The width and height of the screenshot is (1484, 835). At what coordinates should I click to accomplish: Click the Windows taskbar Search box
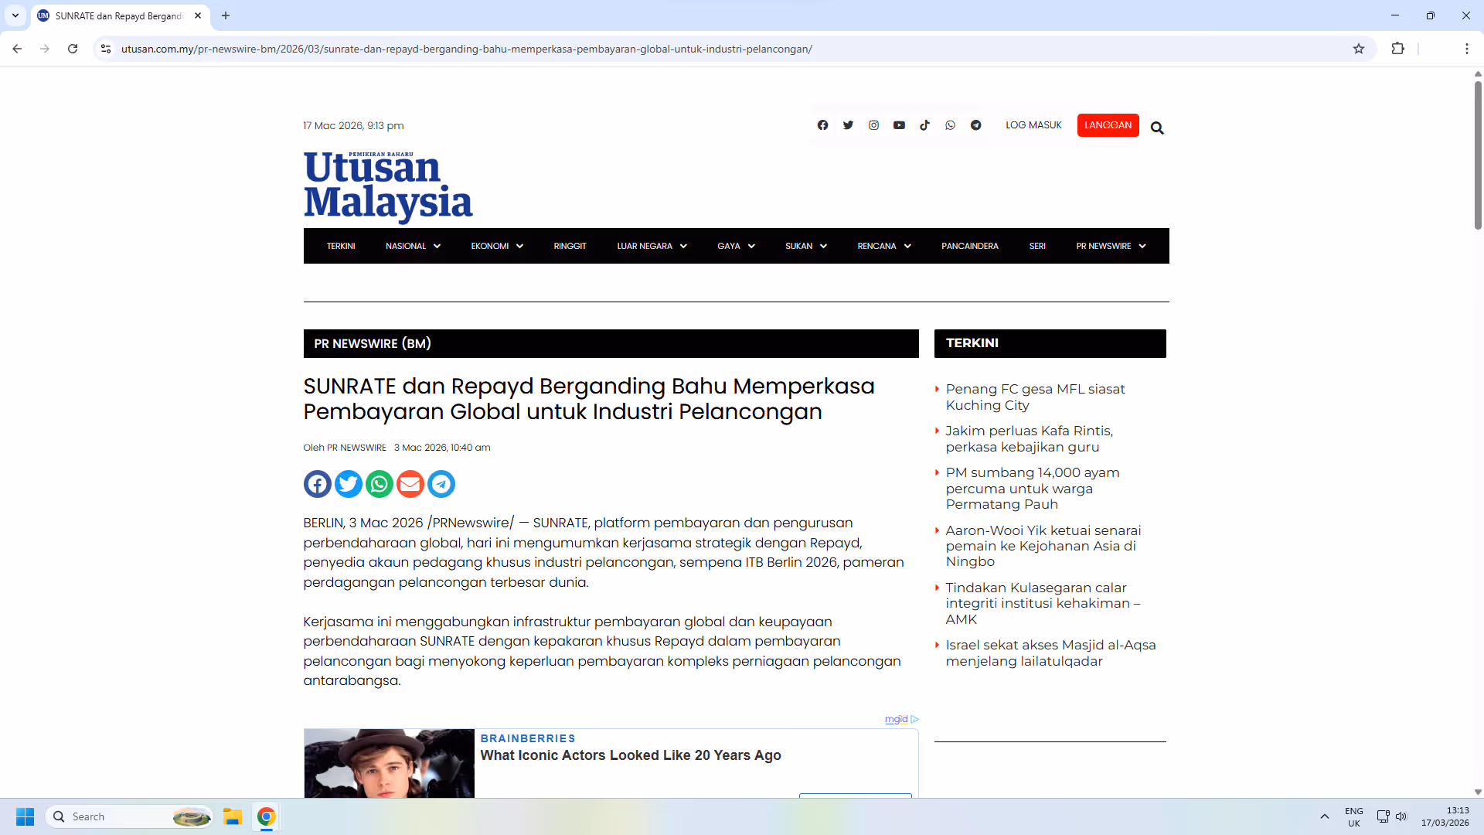pyautogui.click(x=130, y=816)
